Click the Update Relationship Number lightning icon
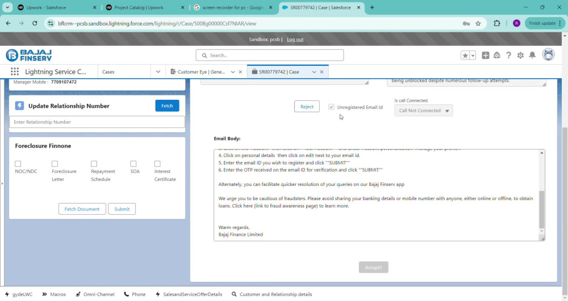 click(19, 105)
